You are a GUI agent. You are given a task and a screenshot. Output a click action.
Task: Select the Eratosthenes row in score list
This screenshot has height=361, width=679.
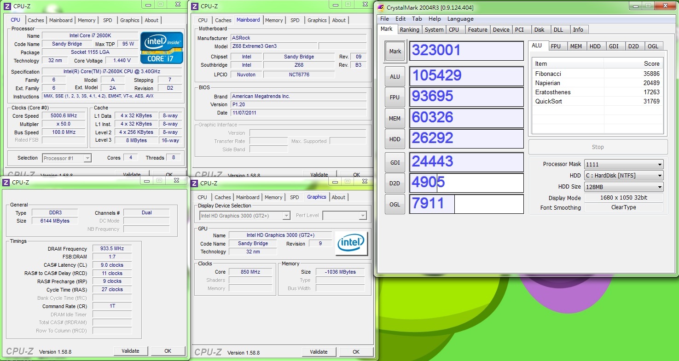point(598,92)
